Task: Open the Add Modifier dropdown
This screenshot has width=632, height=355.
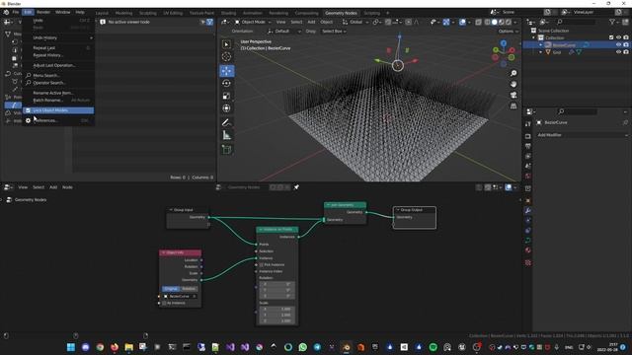Action: 583,135
